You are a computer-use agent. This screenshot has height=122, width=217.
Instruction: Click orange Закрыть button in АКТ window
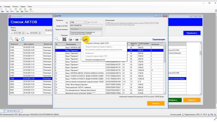(x=156, y=103)
